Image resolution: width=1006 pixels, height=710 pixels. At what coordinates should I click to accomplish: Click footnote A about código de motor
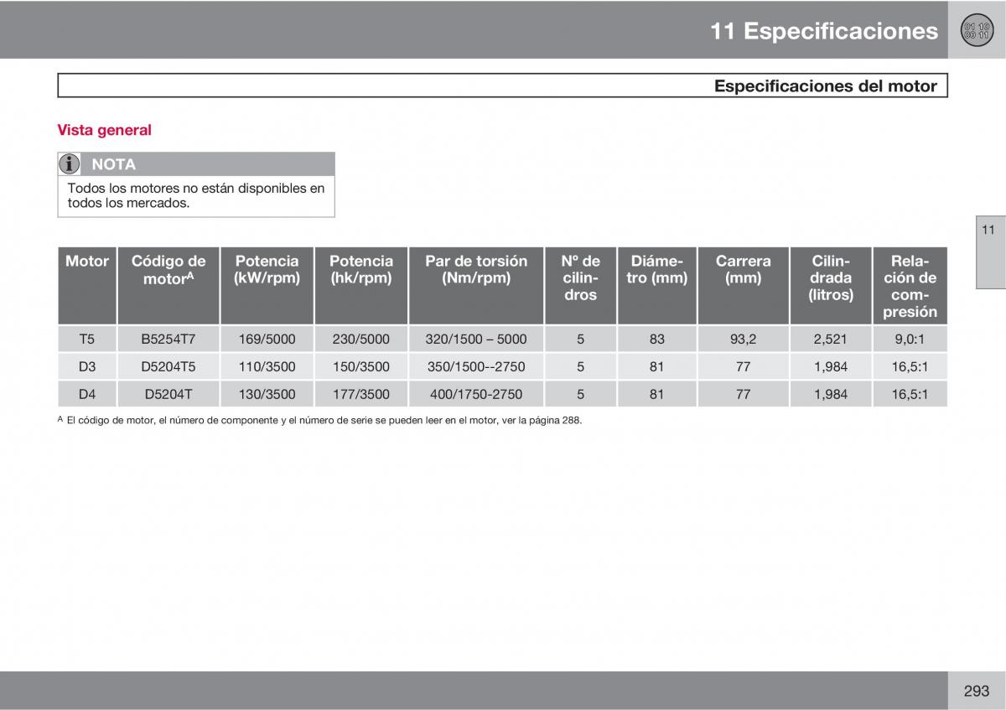coord(319,421)
